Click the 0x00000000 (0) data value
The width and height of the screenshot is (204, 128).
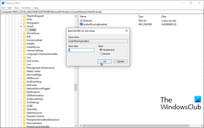pos(169,24)
